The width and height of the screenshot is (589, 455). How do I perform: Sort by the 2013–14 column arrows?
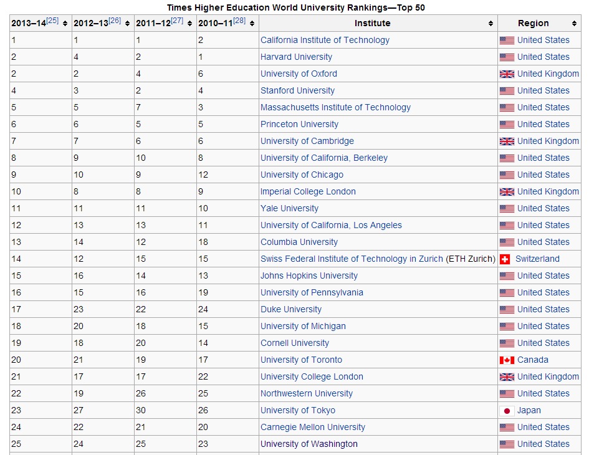(x=65, y=23)
